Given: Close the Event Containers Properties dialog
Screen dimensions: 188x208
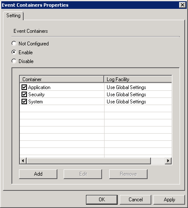Looking at the screenshot, I should [183, 5].
